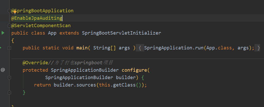Click the SpringBootServletInitializer class name
Image resolution: width=264 pixels, height=107 pixels.
121,33
